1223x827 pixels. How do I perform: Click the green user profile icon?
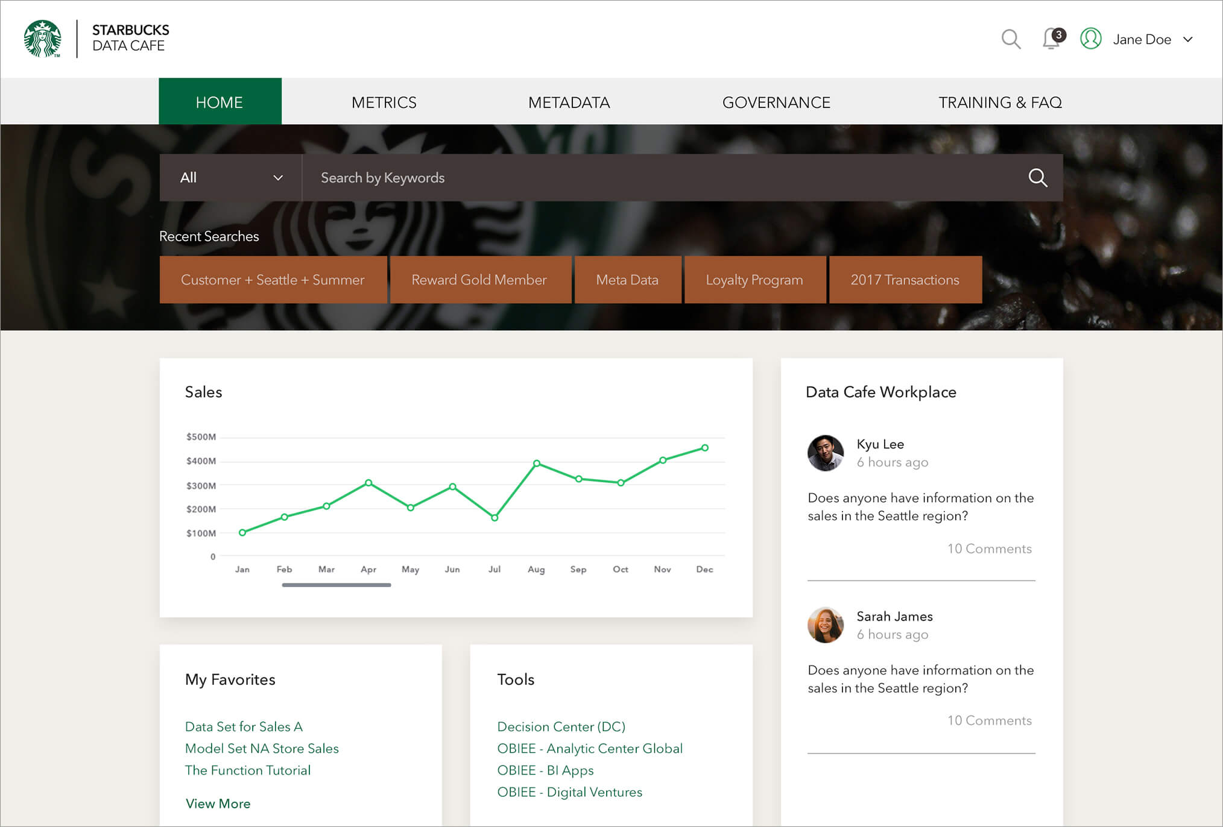click(1090, 39)
